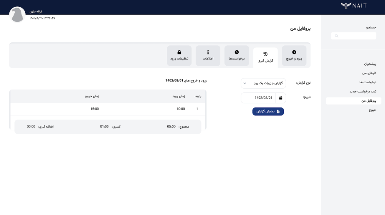
Task: Open the نوع گزارش dropdown
Action: click(x=264, y=83)
